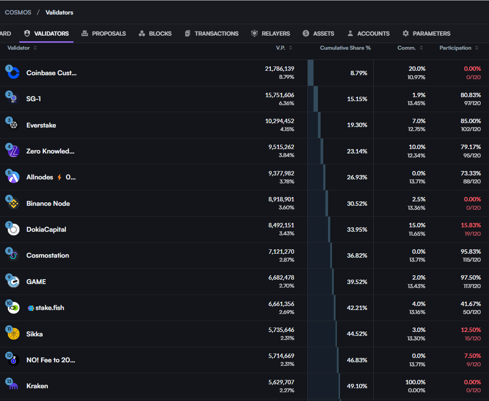
Task: Click the Validators breadcrumb text
Action: (x=59, y=12)
